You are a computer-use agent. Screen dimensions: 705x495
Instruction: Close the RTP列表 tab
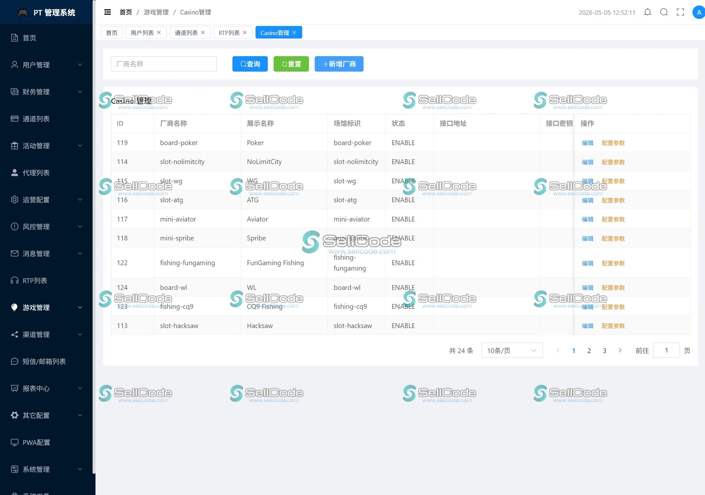[245, 32]
